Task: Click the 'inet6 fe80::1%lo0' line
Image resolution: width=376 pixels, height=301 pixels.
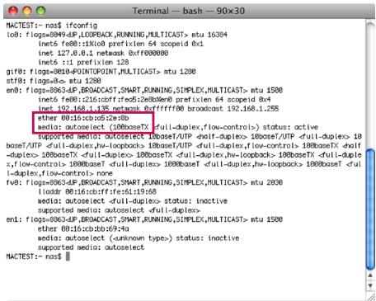Action: [120, 44]
